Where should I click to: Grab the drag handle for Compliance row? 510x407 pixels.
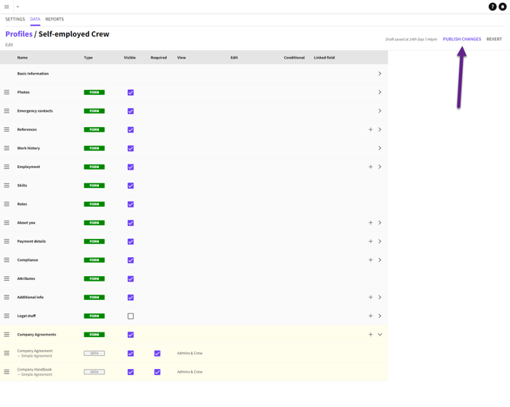[7, 260]
